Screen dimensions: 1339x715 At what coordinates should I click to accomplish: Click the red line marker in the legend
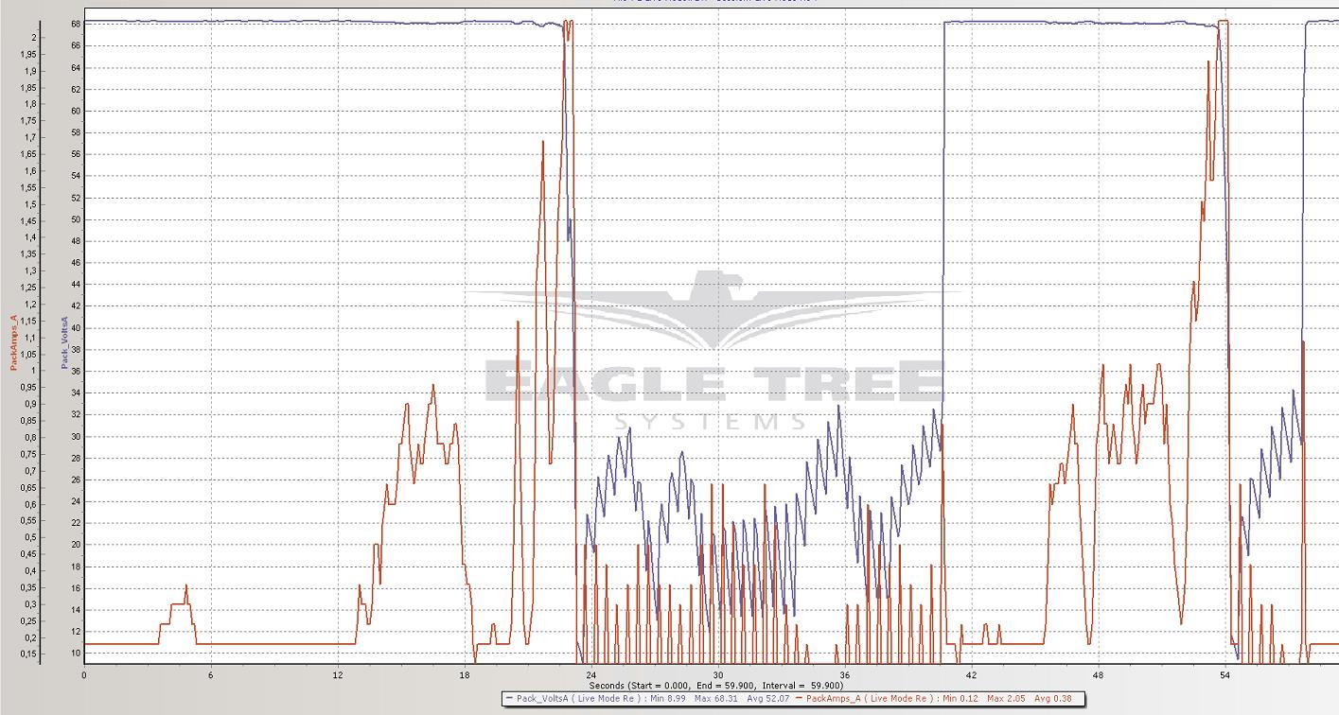tap(800, 699)
